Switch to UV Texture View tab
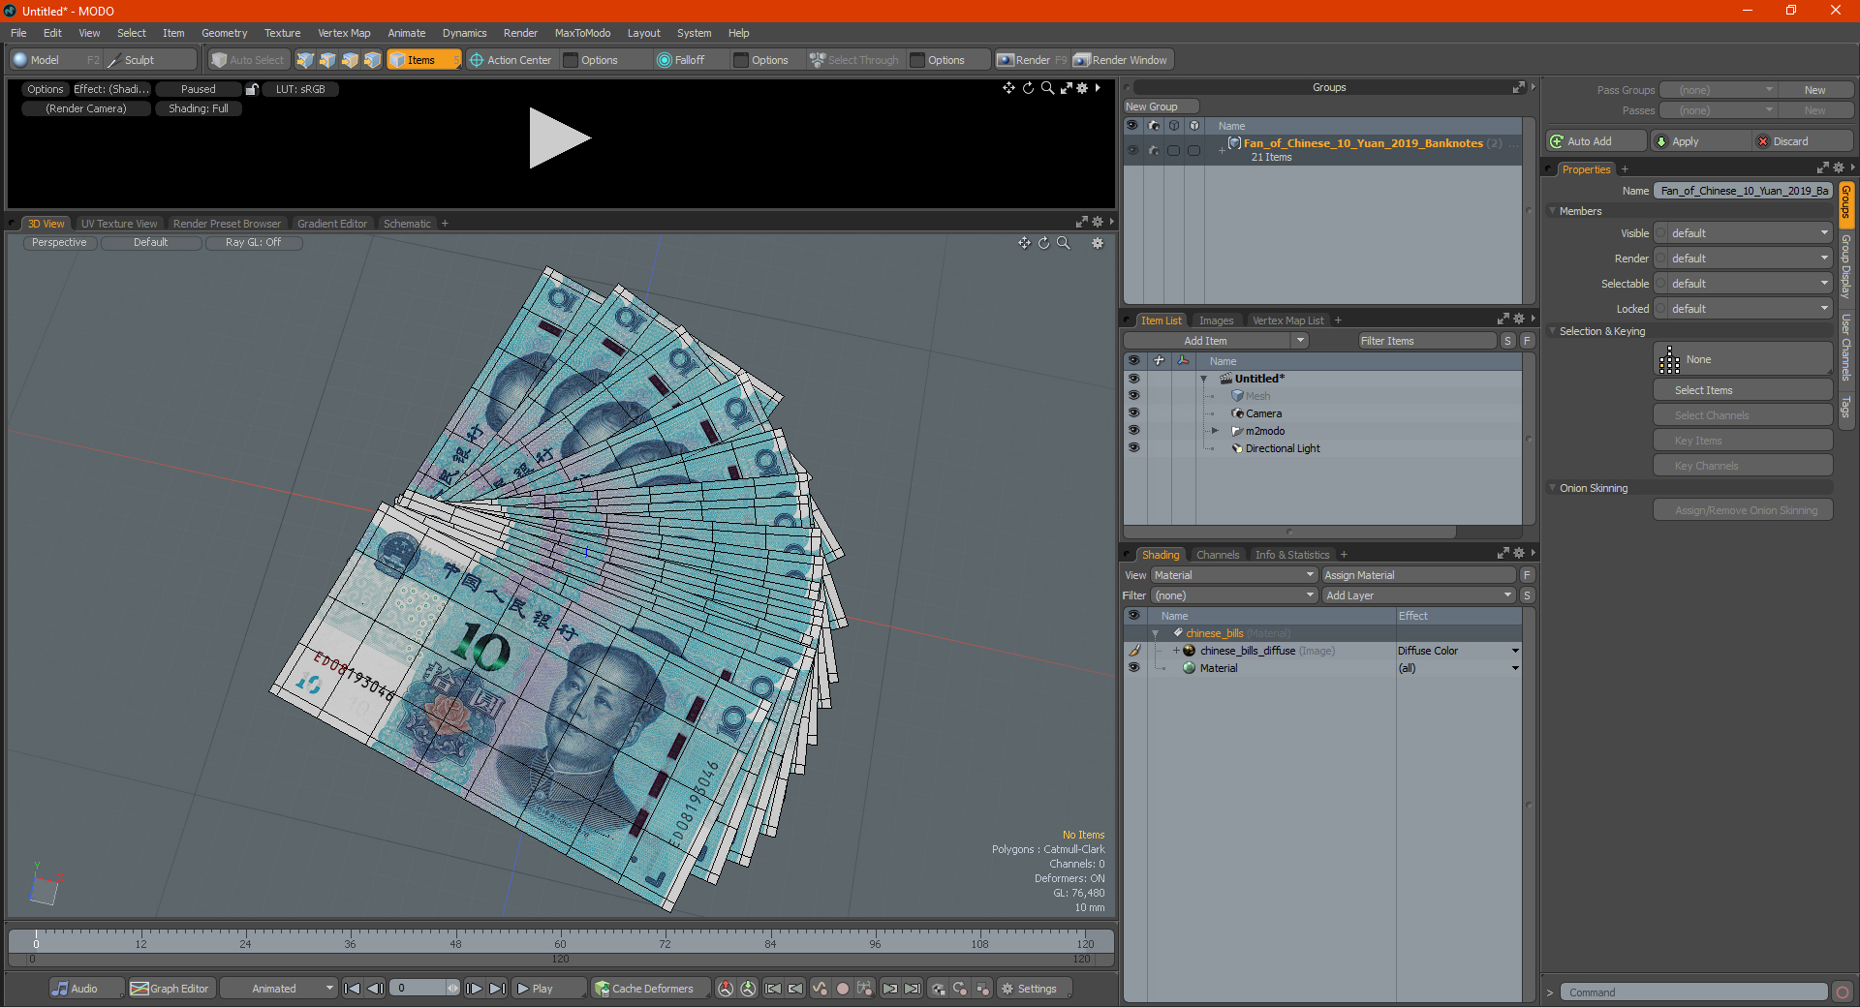Screen dimensions: 1860x1007 (119, 224)
